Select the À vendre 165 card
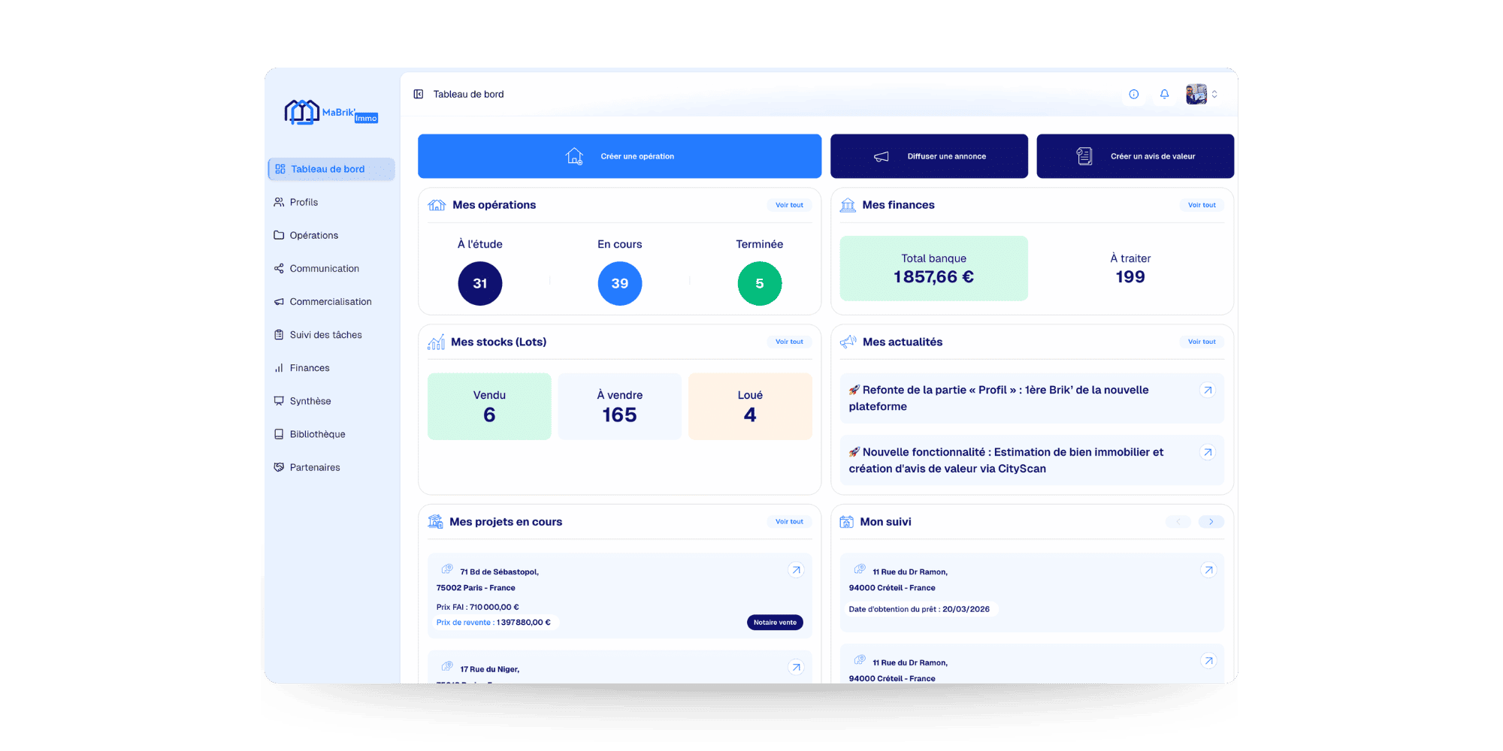Viewport: 1503px width, 751px height. pos(620,406)
